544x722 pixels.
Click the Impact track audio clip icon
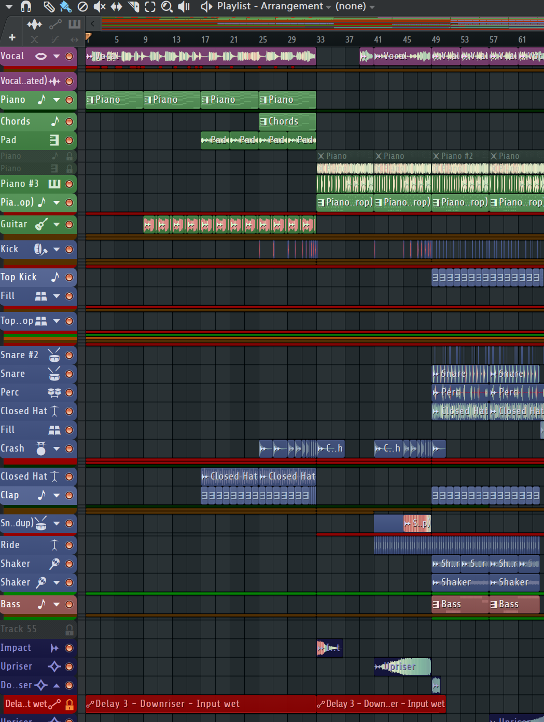pyautogui.click(x=54, y=648)
